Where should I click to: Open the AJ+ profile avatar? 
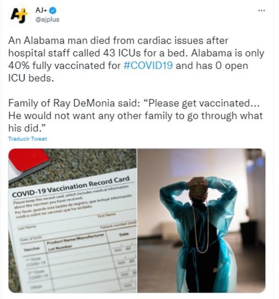pyautogui.click(x=17, y=15)
